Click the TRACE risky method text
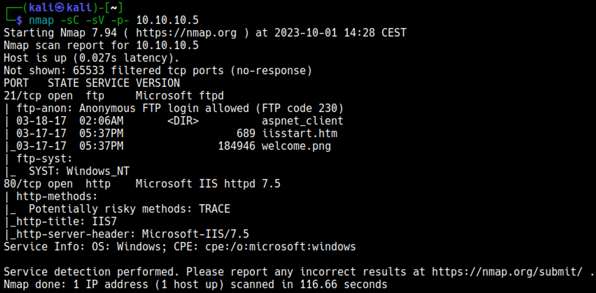The image size is (596, 293). click(x=214, y=209)
